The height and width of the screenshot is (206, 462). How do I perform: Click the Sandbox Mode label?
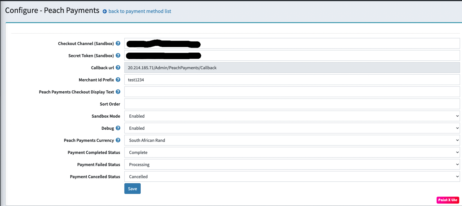[x=106, y=116]
